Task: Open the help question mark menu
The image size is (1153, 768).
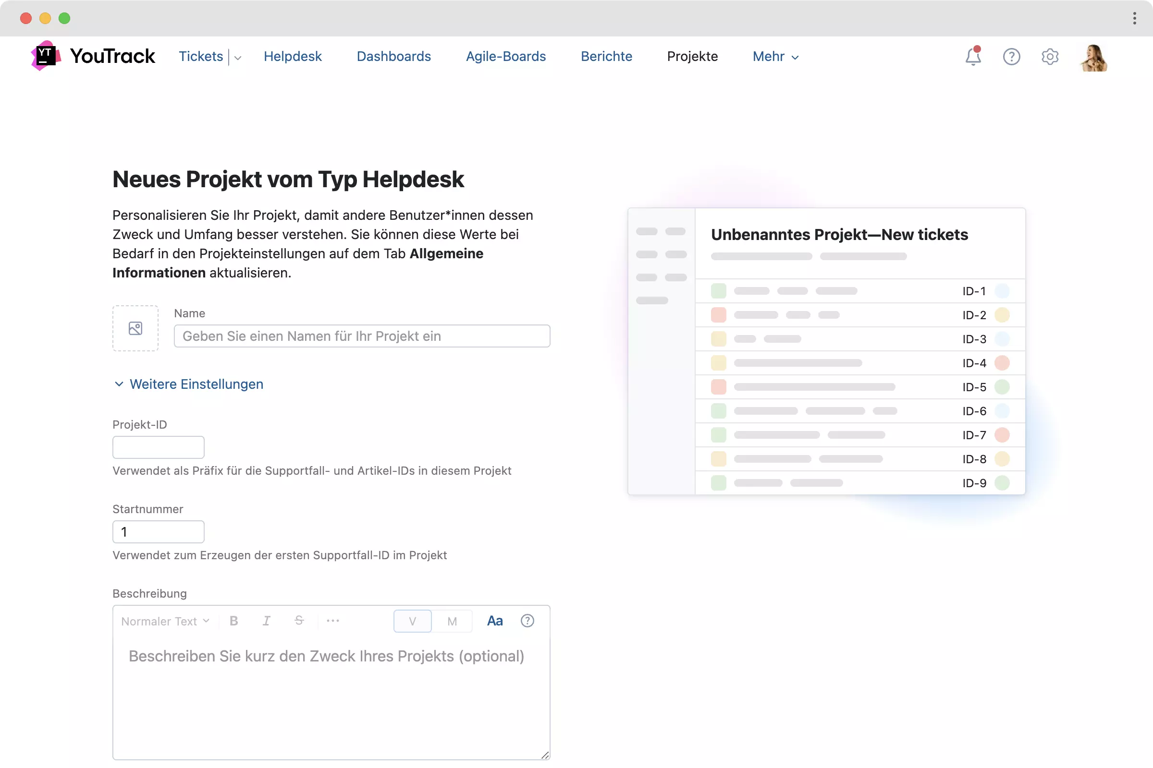Action: pos(1011,57)
